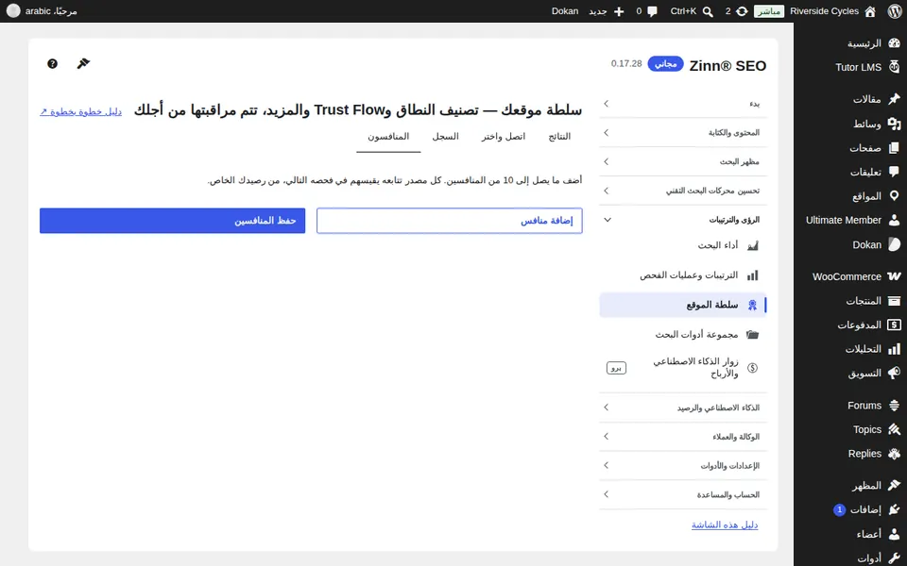The width and height of the screenshot is (907, 566).
Task: Expand the الوكالة والعملاء section
Action: (x=683, y=437)
